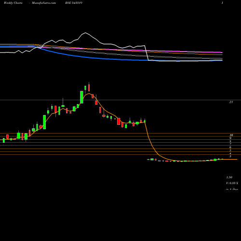Click the red candlestick at the chart's highest peak

89,88
